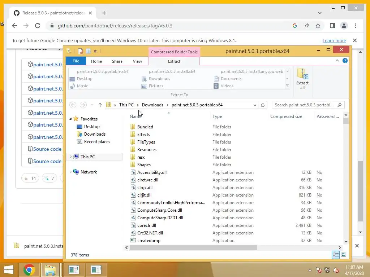Open Explorer Help question mark icon
This screenshot has height=277, width=370.
[x=345, y=61]
